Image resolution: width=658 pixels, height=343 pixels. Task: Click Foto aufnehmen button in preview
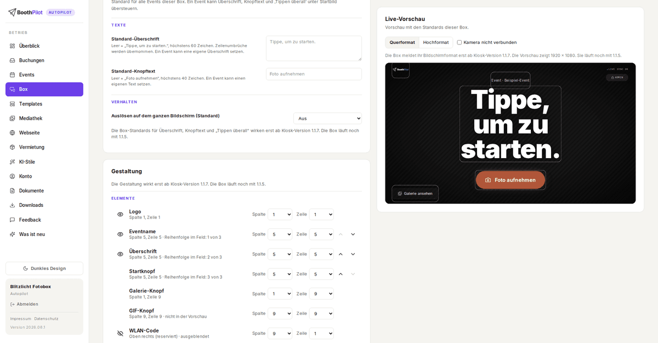[x=510, y=180]
